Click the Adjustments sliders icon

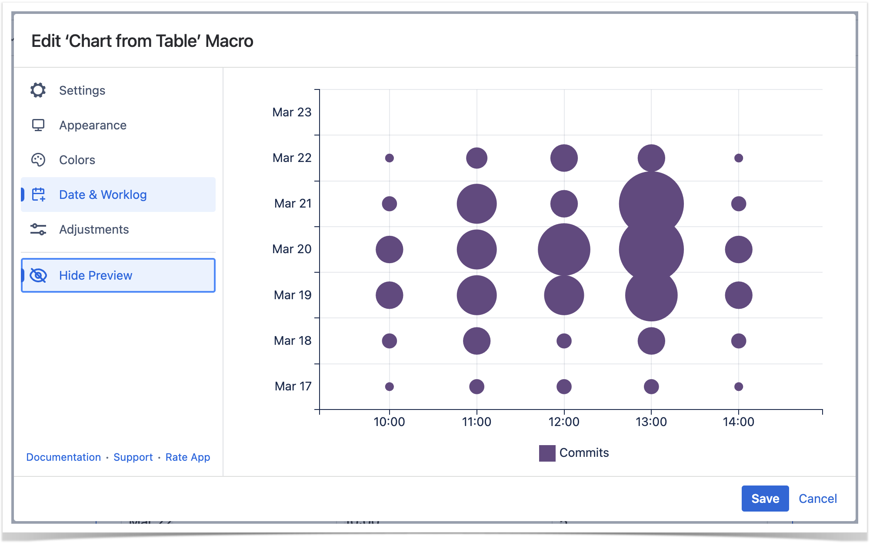click(x=38, y=229)
